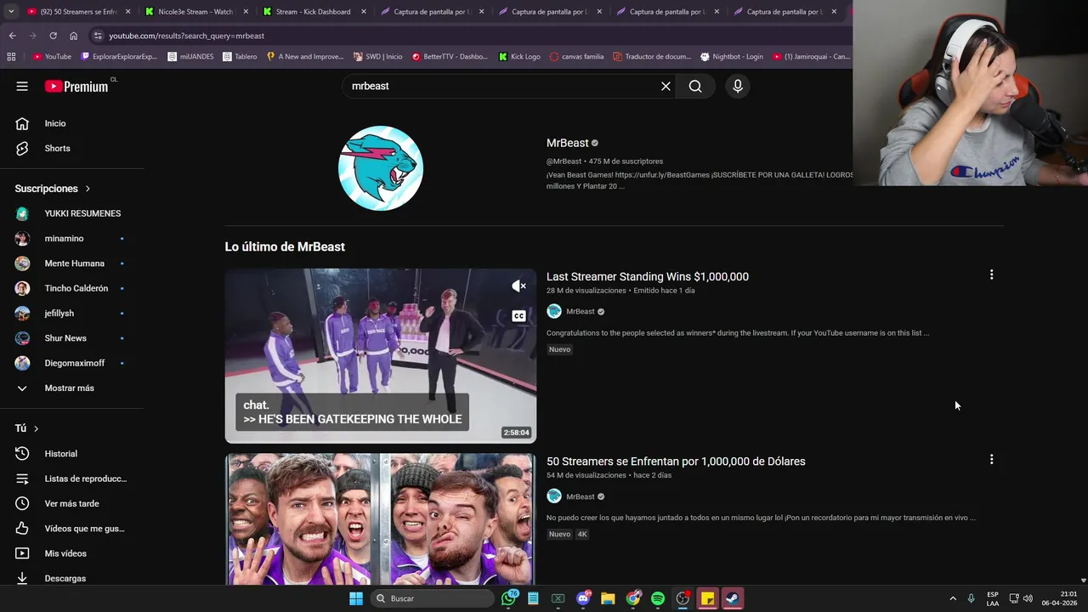Image resolution: width=1088 pixels, height=612 pixels.
Task: Open the Tablero bookmark
Action: coord(240,57)
